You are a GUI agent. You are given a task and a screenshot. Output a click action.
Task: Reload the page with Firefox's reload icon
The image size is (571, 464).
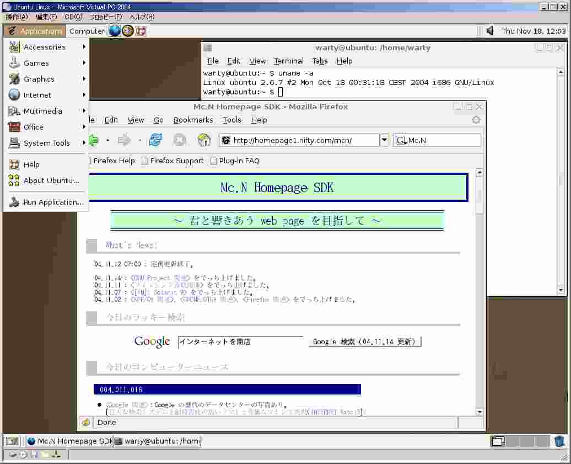pyautogui.click(x=156, y=140)
